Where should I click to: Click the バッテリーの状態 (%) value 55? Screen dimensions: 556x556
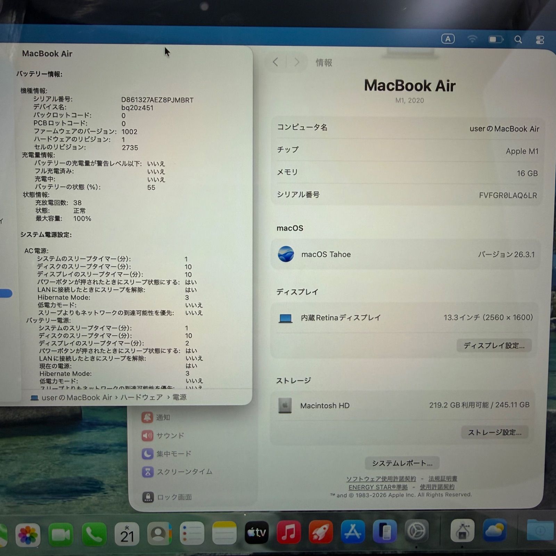151,188
